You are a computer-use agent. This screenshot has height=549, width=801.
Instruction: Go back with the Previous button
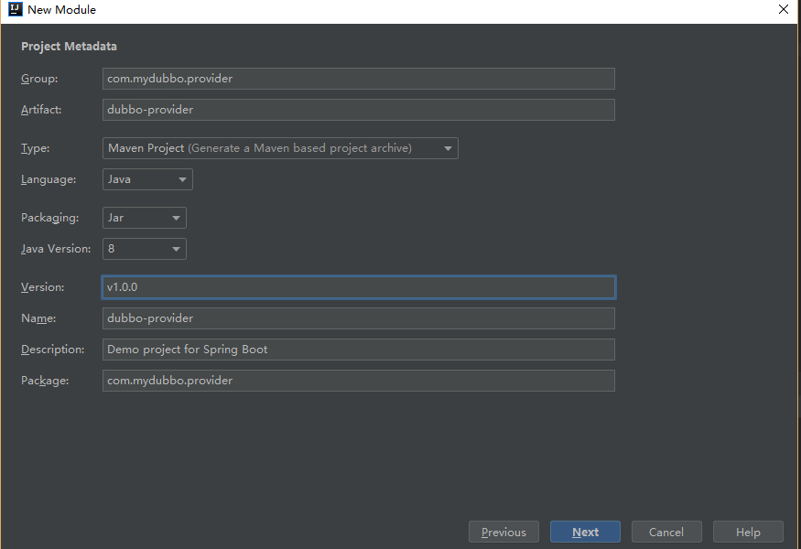coord(503,532)
